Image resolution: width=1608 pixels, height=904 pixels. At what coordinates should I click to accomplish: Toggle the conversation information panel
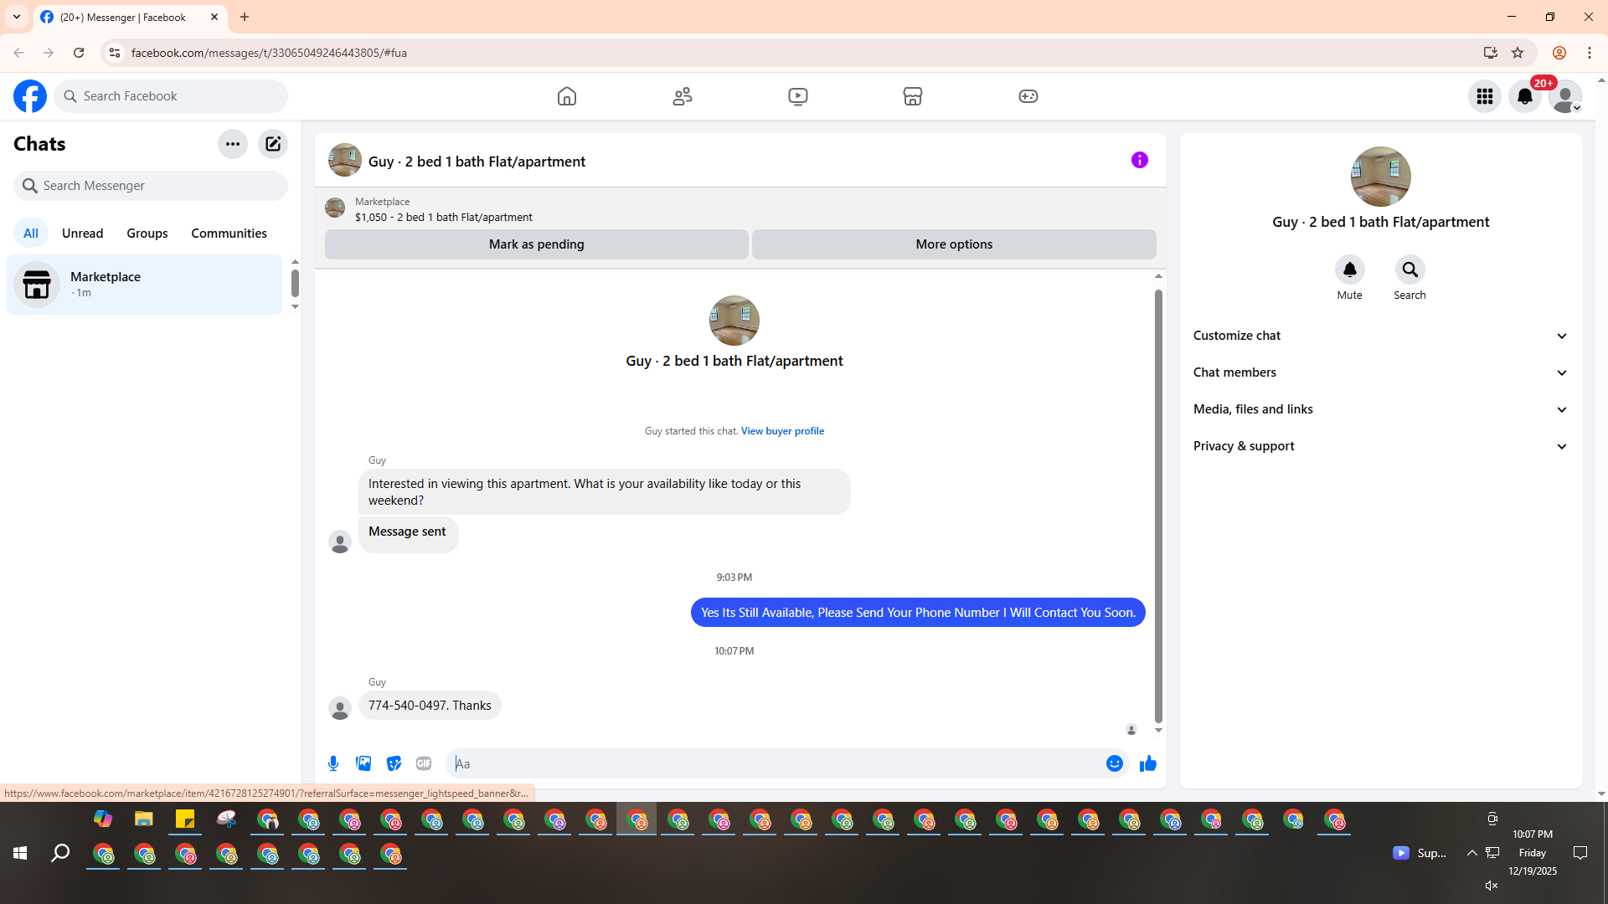[1139, 160]
